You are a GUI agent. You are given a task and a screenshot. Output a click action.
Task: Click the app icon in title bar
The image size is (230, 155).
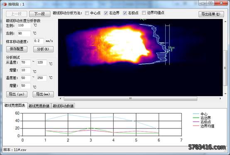click(5, 4)
